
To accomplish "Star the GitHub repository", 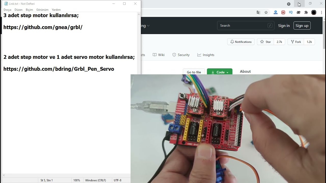I will coord(265,42).
